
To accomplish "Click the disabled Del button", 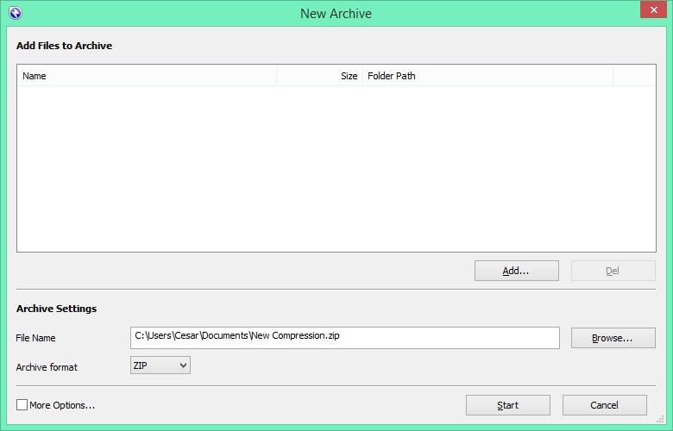I will [x=613, y=271].
